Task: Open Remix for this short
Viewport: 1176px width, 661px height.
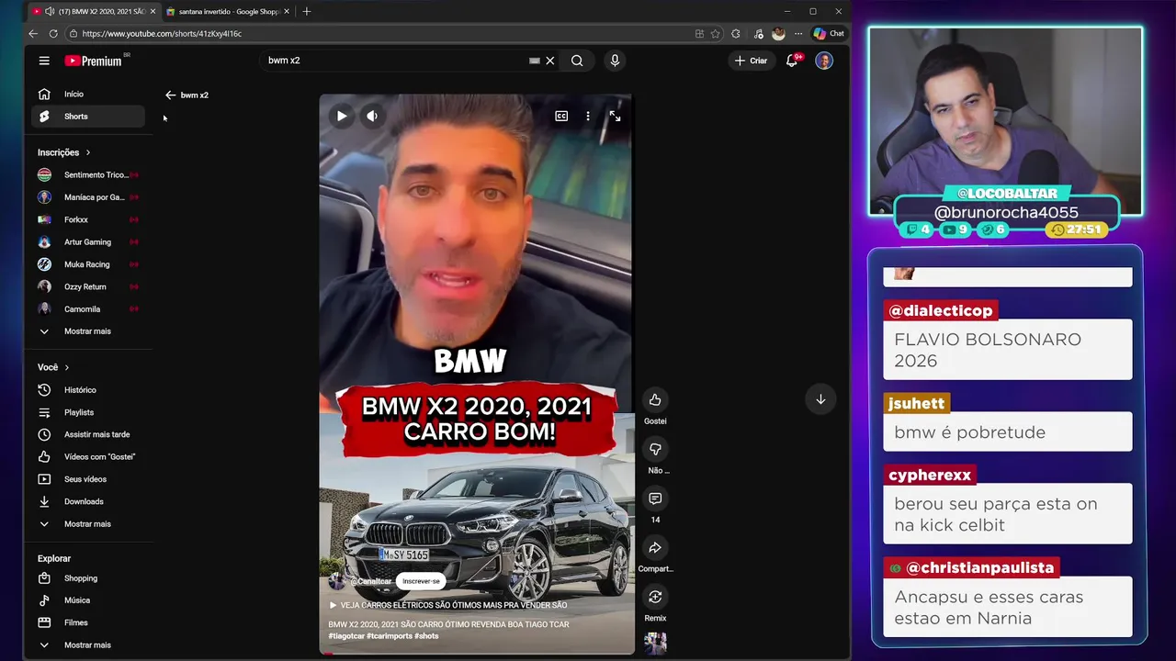Action: tap(655, 598)
